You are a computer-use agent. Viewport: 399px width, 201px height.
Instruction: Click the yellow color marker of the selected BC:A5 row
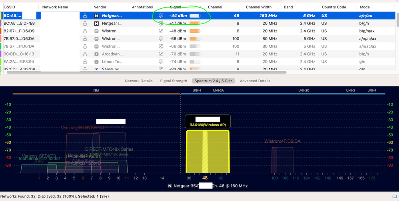point(1,16)
